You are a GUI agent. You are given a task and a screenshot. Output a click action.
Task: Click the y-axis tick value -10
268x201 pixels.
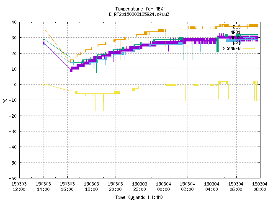coord(13,100)
